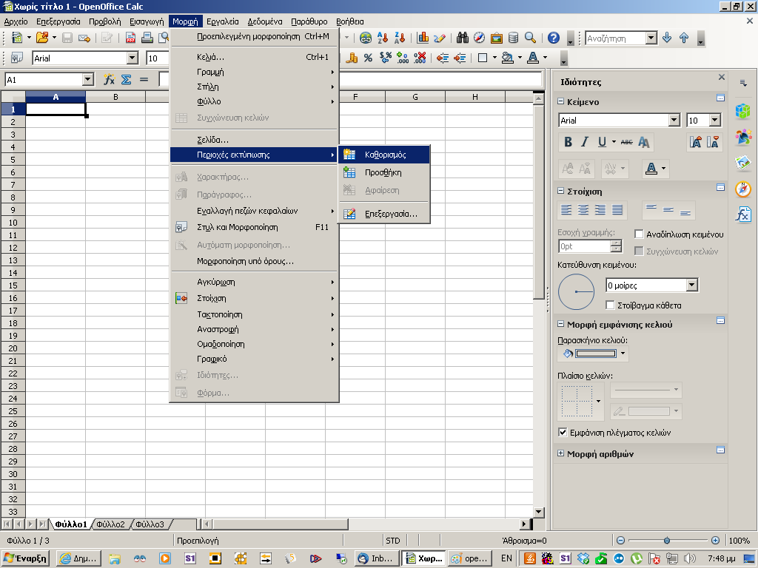Click the Function Wizard fx icon

[110, 80]
